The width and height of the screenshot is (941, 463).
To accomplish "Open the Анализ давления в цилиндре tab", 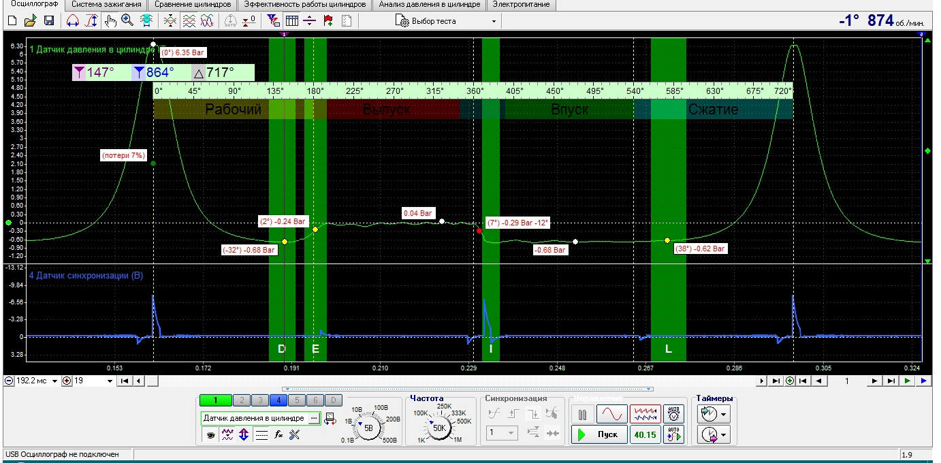I will click(430, 5).
